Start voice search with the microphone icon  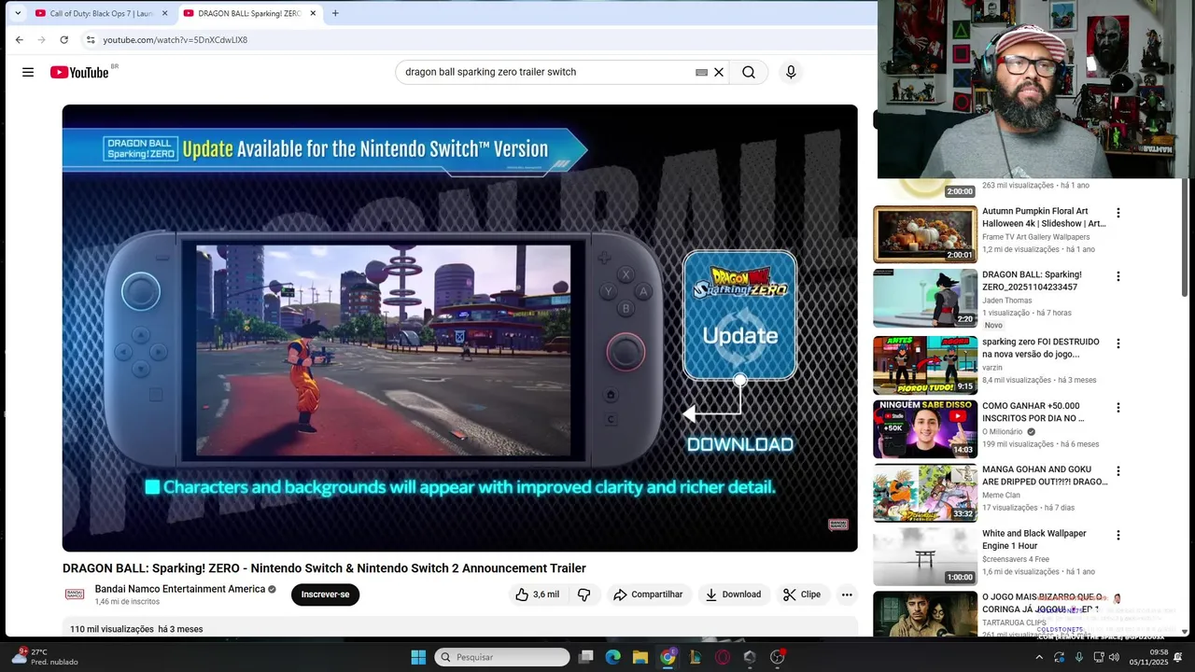coord(791,72)
